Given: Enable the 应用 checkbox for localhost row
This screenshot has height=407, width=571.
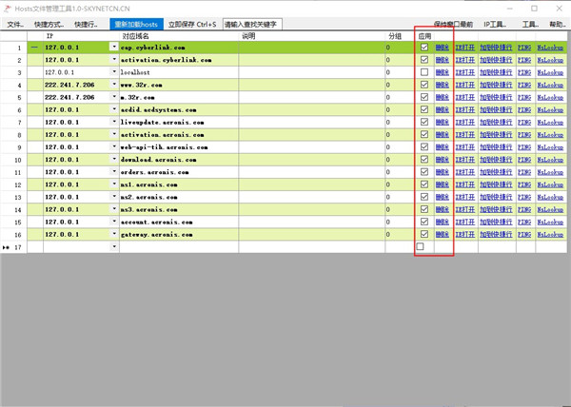Looking at the screenshot, I should (424, 71).
